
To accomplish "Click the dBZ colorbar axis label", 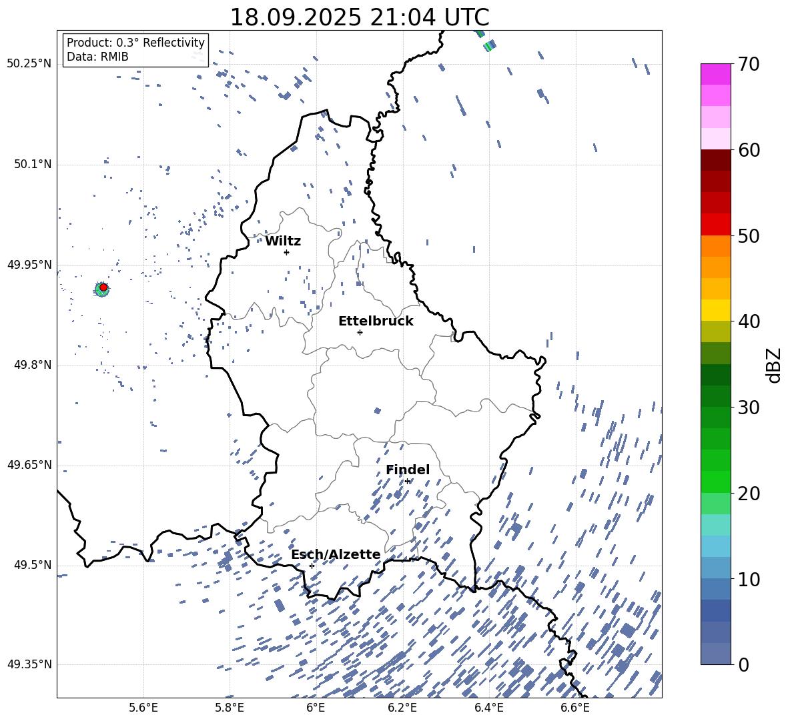I will (775, 365).
